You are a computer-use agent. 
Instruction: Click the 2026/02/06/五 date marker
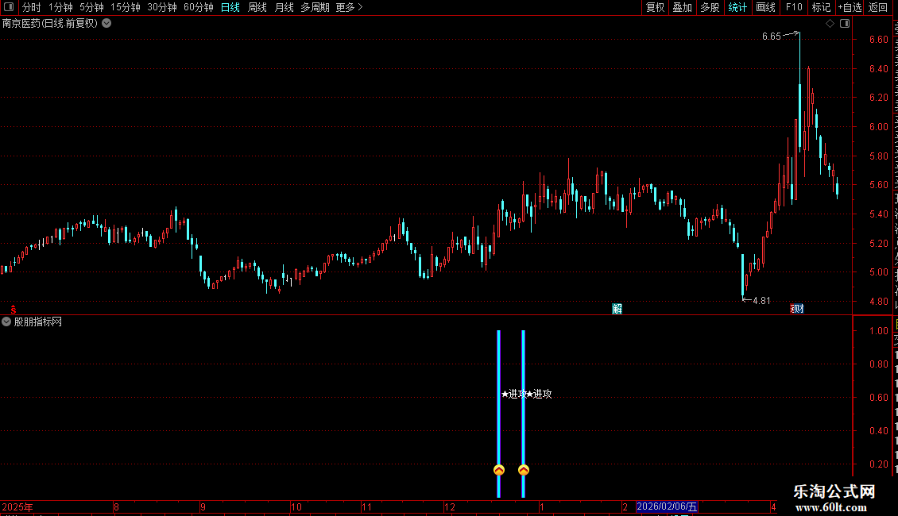[668, 506]
